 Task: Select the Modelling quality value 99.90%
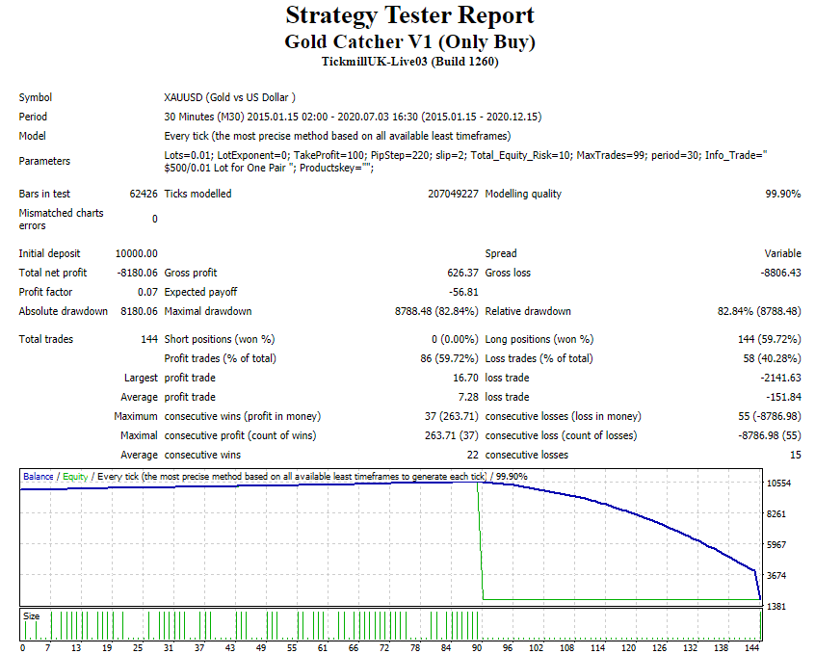coord(783,194)
